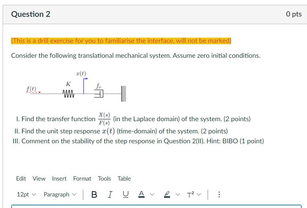Open the more toolbar options icon
Screen dimensions: 307x208
(218, 194)
